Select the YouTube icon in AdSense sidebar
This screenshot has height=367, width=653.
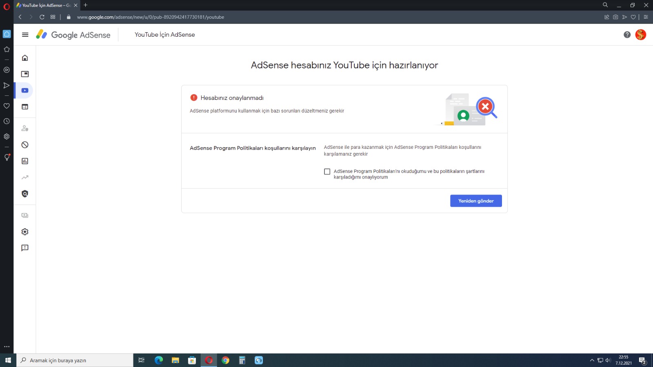pos(25,91)
